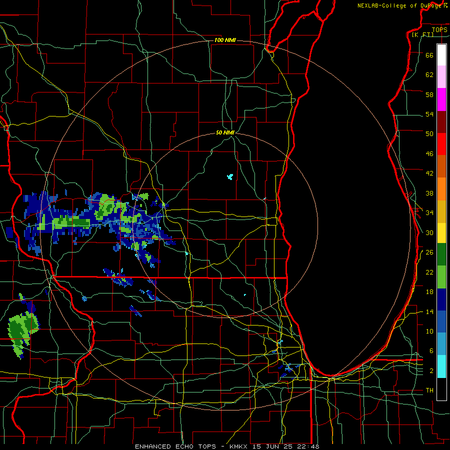Click the legend value '6'
Image resolution: width=450 pixels, height=450 pixels.
coord(431,351)
